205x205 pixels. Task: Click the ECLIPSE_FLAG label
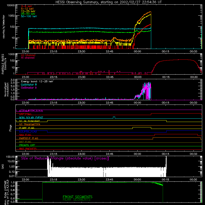[x=28, y=131]
